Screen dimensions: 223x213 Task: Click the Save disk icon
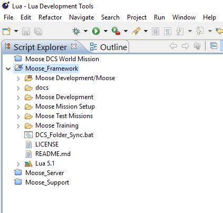point(26,32)
